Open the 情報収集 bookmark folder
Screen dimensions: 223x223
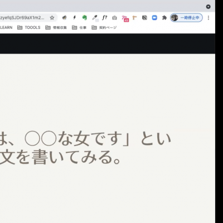click(56, 27)
